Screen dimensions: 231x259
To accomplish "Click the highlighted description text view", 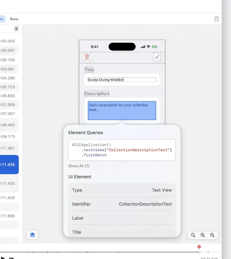I will point(122,111).
